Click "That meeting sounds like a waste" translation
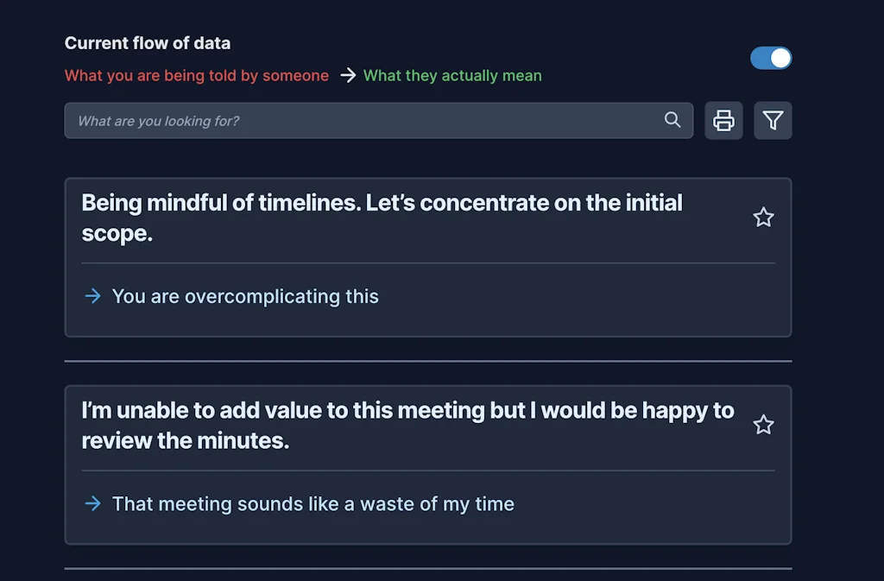The height and width of the screenshot is (581, 884). pos(313,503)
